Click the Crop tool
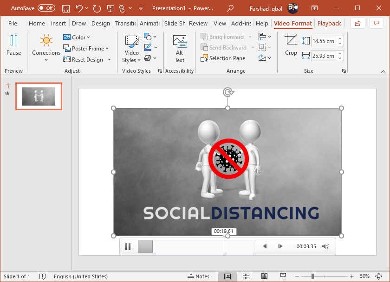This screenshot has width=390, height=282. tap(291, 45)
